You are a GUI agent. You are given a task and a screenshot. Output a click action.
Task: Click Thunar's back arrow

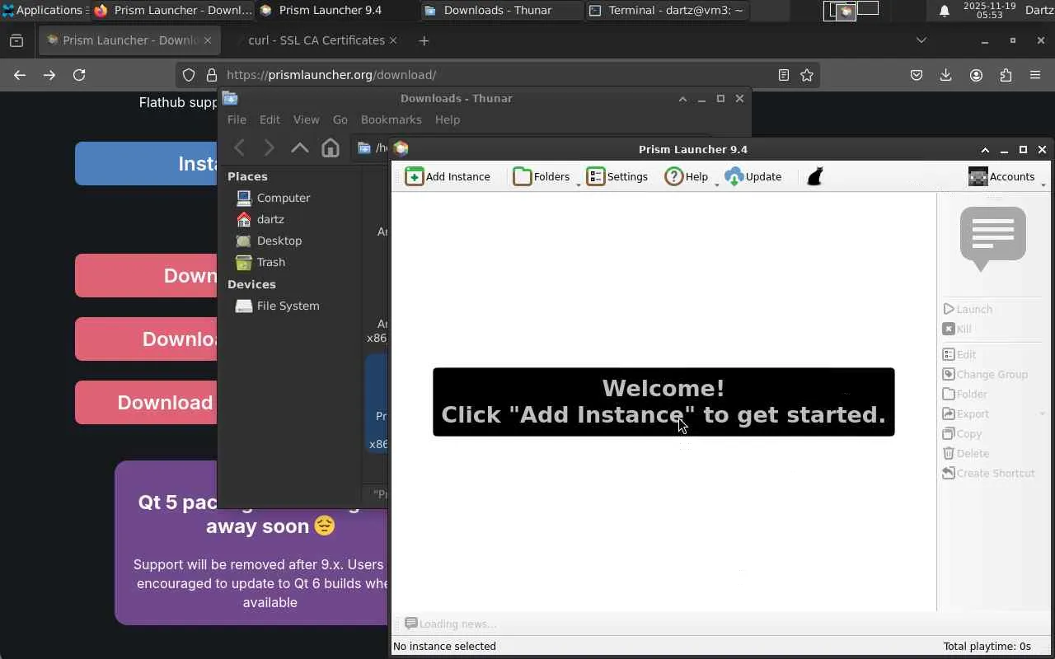click(x=240, y=148)
